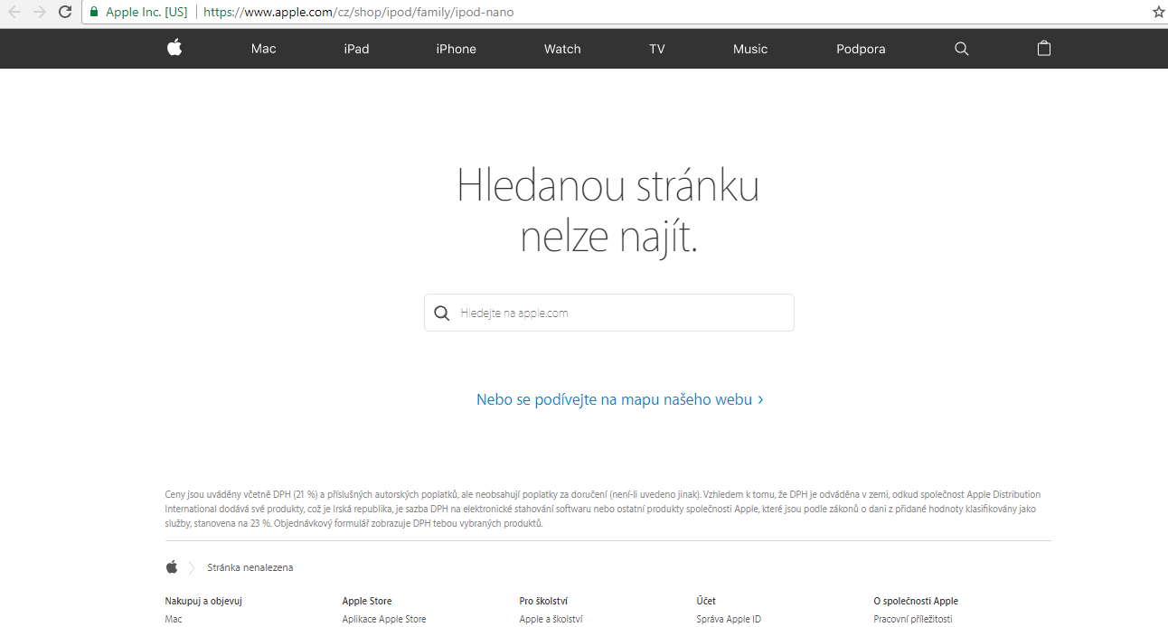
Task: Open the shopping bag icon
Action: [1044, 49]
